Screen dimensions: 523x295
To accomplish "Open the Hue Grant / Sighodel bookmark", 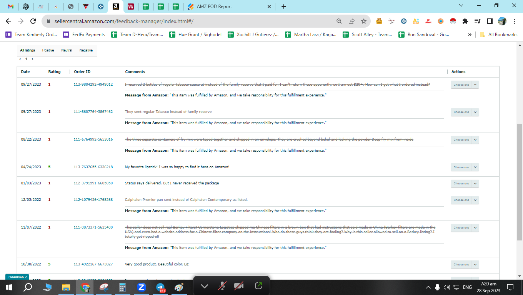I will [195, 35].
